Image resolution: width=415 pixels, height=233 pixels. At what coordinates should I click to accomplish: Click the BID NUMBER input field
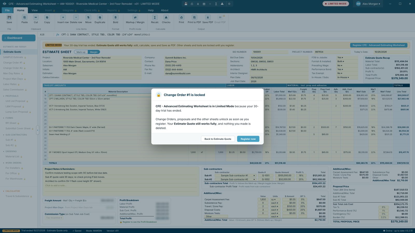(x=270, y=52)
